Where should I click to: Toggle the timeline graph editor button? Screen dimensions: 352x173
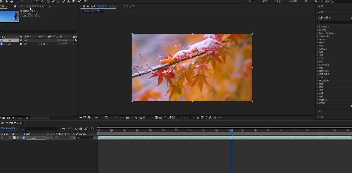92,129
